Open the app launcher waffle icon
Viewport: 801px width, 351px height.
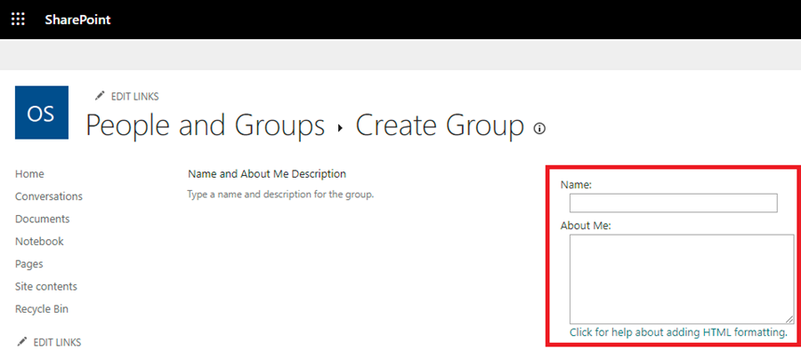(x=18, y=20)
